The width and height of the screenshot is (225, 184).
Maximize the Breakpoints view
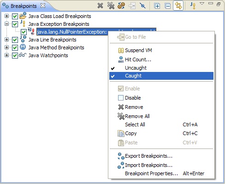click(219, 4)
